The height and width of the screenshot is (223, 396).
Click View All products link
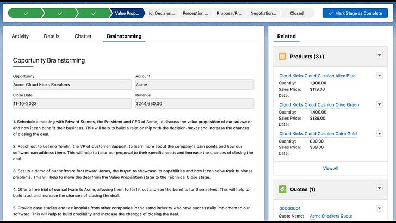(x=331, y=168)
